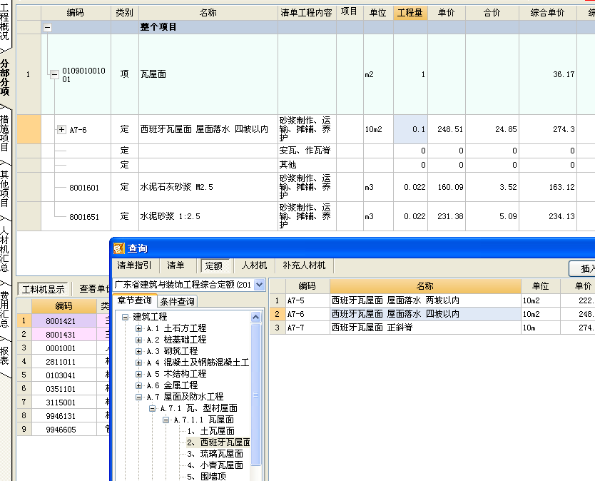Select 分部分项 side tab
Viewport: 595px width, 481px height.
(4, 78)
